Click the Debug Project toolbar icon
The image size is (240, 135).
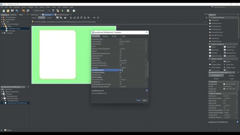click(68, 11)
